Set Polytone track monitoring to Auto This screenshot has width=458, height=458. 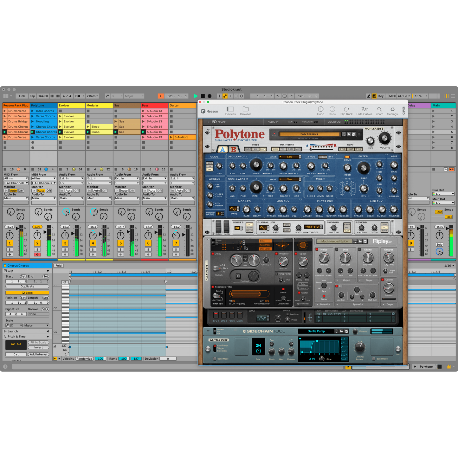coord(41,190)
